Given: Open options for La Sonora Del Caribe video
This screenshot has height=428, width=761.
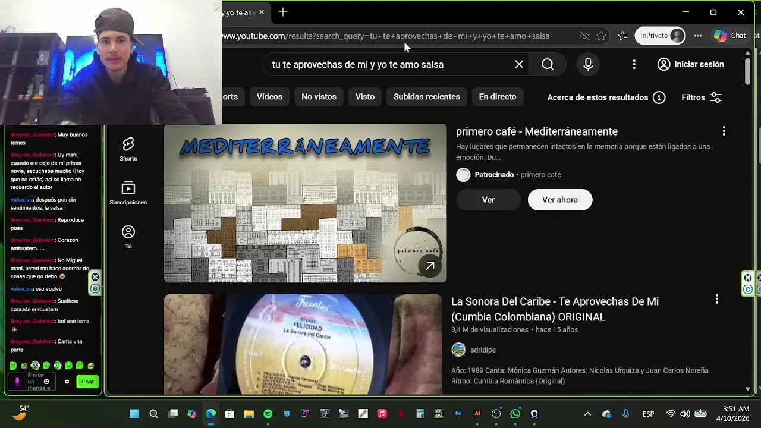Looking at the screenshot, I should 716,298.
